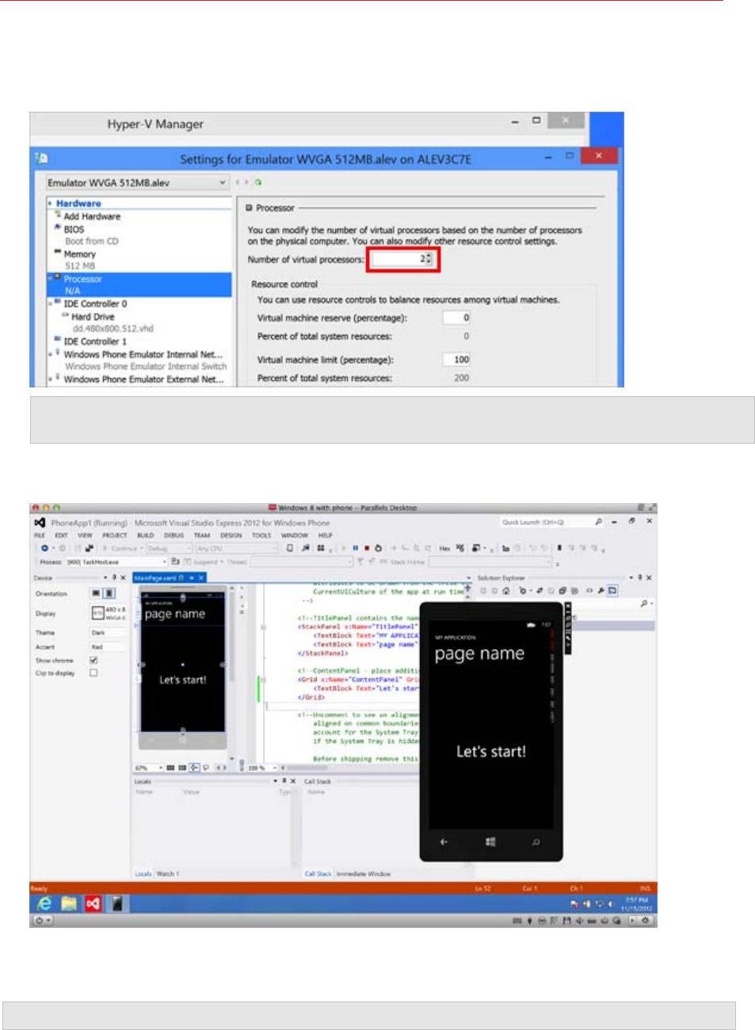
Task: Open the PROJECT menu
Action: (115, 536)
